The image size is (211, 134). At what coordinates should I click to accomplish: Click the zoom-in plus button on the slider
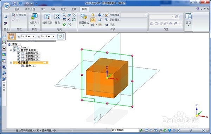tap(203, 130)
